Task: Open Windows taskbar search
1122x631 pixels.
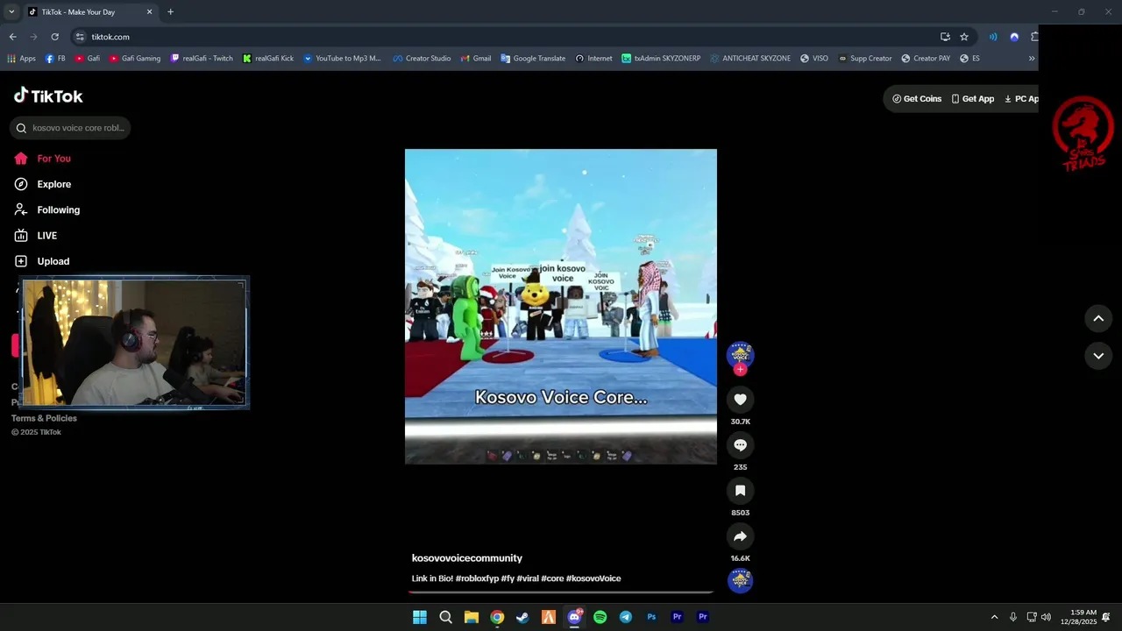Action: (x=445, y=617)
